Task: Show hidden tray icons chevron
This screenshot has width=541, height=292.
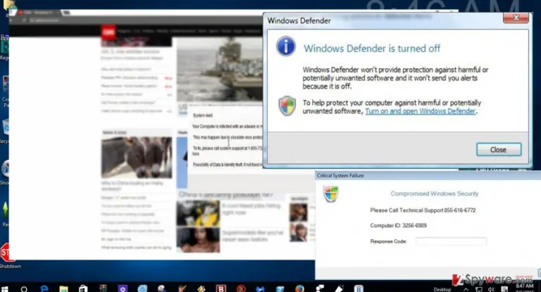Action: coord(466,289)
